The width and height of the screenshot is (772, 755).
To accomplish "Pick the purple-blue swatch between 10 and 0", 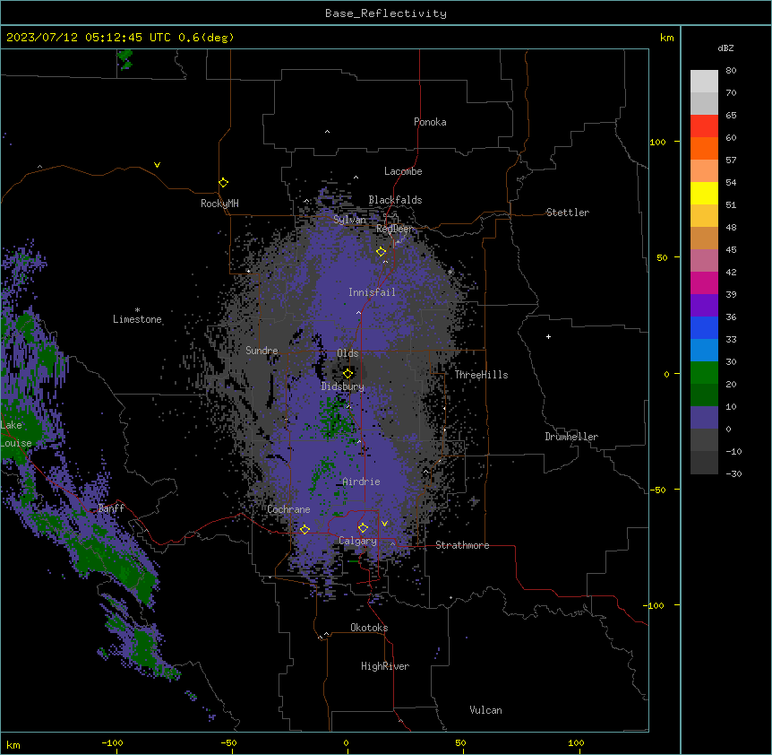I will [x=704, y=418].
